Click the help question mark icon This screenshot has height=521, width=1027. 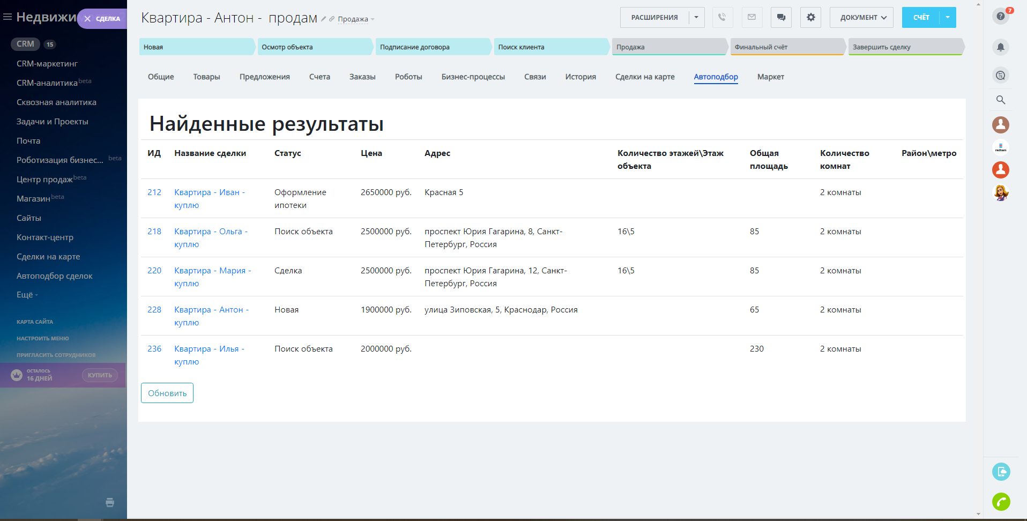coord(1000,16)
